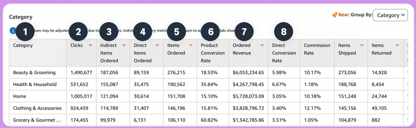Click the 174,455 clicks value

point(79,120)
